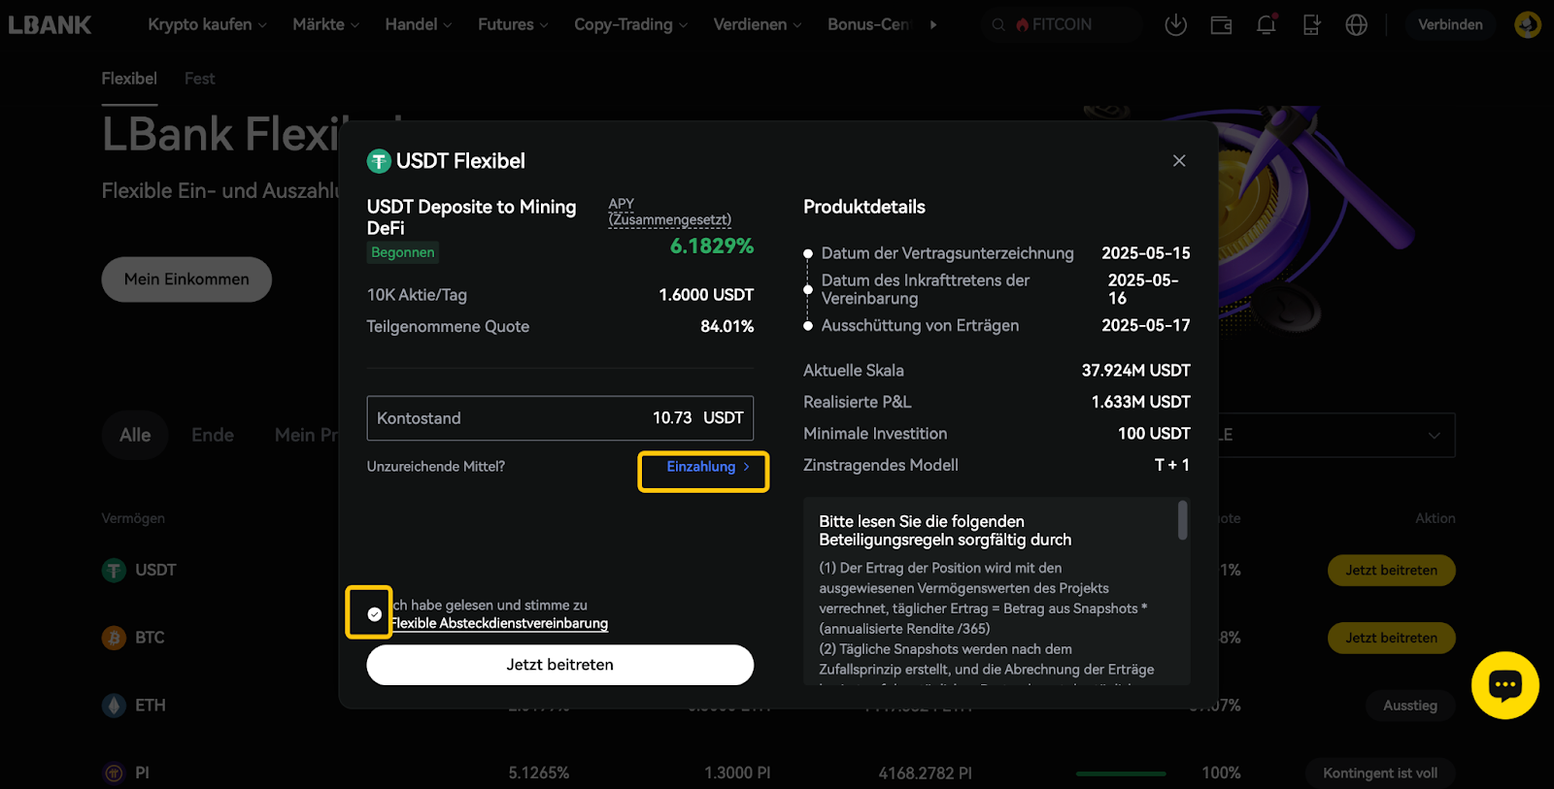Click Kontingent ist voll button in PI row
The height and width of the screenshot is (789, 1554).
tap(1380, 773)
